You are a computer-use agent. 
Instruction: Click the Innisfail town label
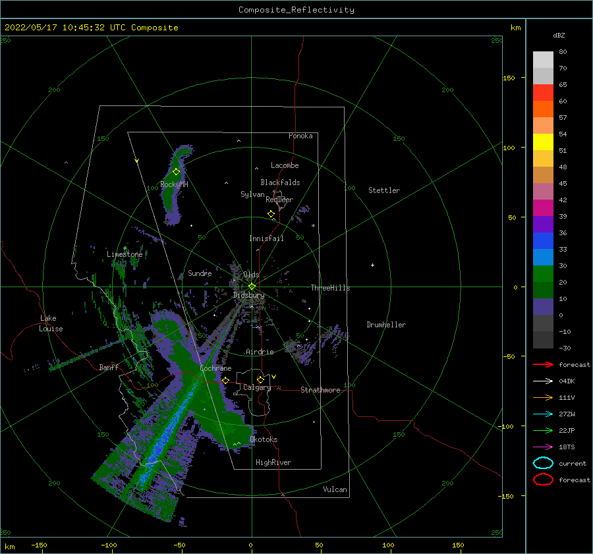266,238
